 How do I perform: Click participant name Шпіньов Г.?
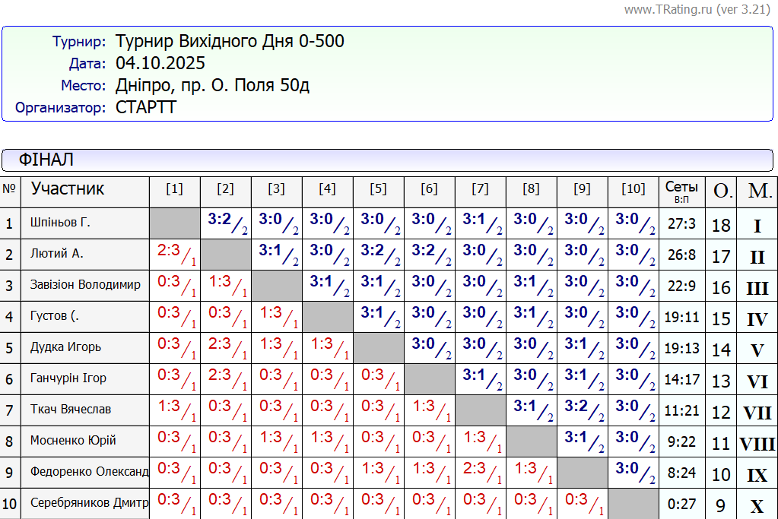tap(60, 223)
